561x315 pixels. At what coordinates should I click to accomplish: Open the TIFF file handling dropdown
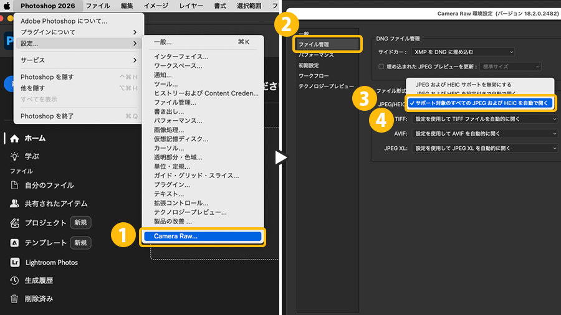click(485, 119)
